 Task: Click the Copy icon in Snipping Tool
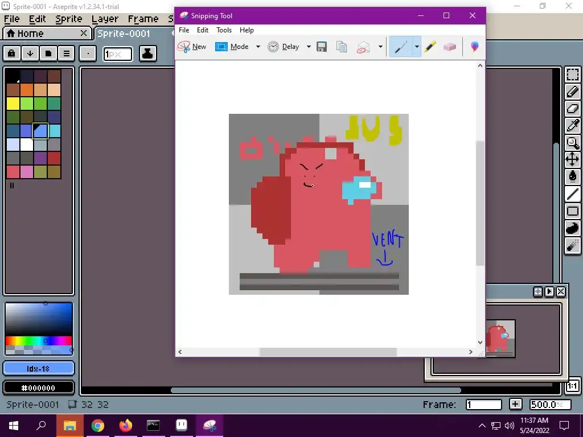[x=342, y=47]
